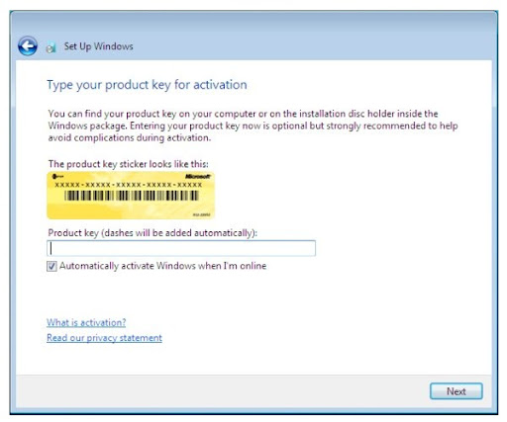This screenshot has width=507, height=422.
Task: Click the key symbol on the yellow sticker
Action: [58, 177]
